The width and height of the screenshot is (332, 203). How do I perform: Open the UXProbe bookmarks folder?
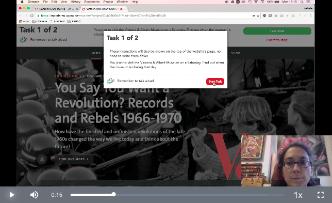pyautogui.click(x=40, y=21)
